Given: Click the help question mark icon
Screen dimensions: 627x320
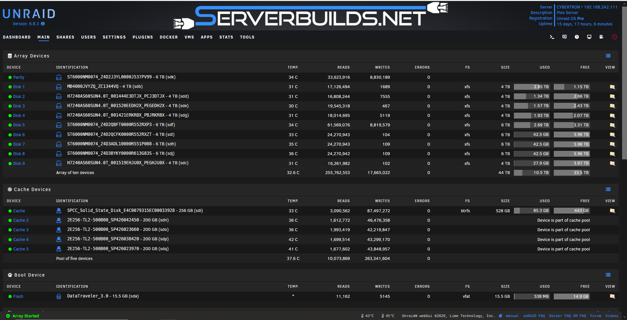Looking at the screenshot, I should coord(577,37).
